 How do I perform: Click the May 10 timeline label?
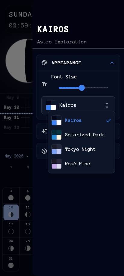pyautogui.click(x=11, y=107)
